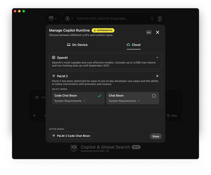This screenshot has width=211, height=175.
Task: Click the laptop icon on On-Device tab
Action: [69, 45]
